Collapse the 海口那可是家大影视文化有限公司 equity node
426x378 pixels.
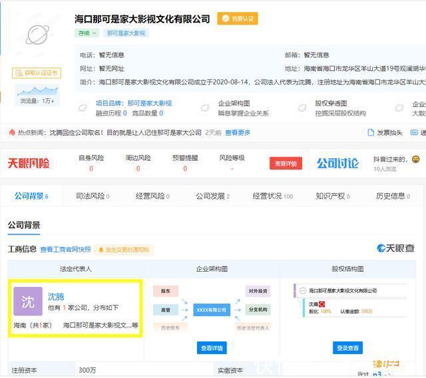pyautogui.click(x=302, y=291)
